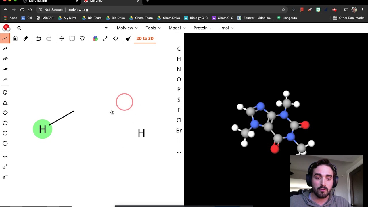Add a cycloheptane ring fragment
The image size is (368, 207).
[5, 143]
